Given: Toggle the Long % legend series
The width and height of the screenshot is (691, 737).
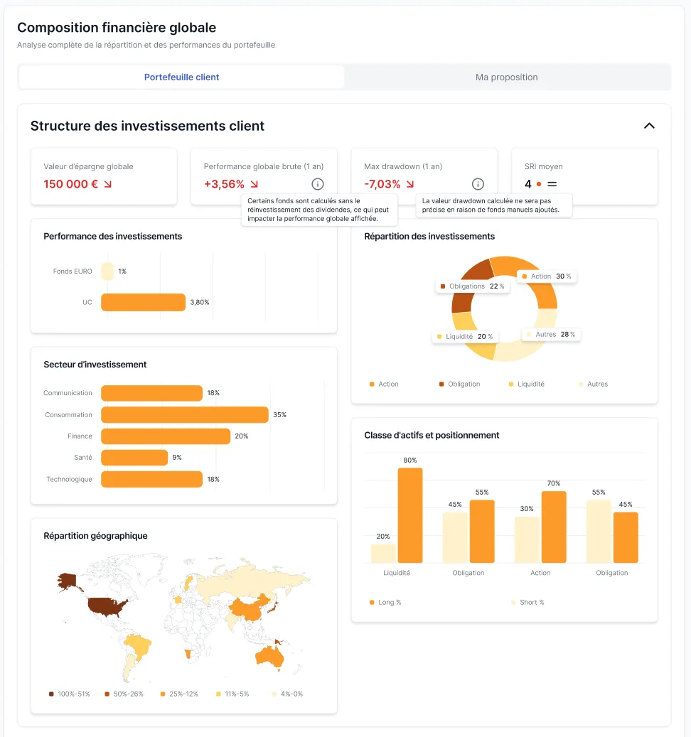Looking at the screenshot, I should pyautogui.click(x=385, y=602).
